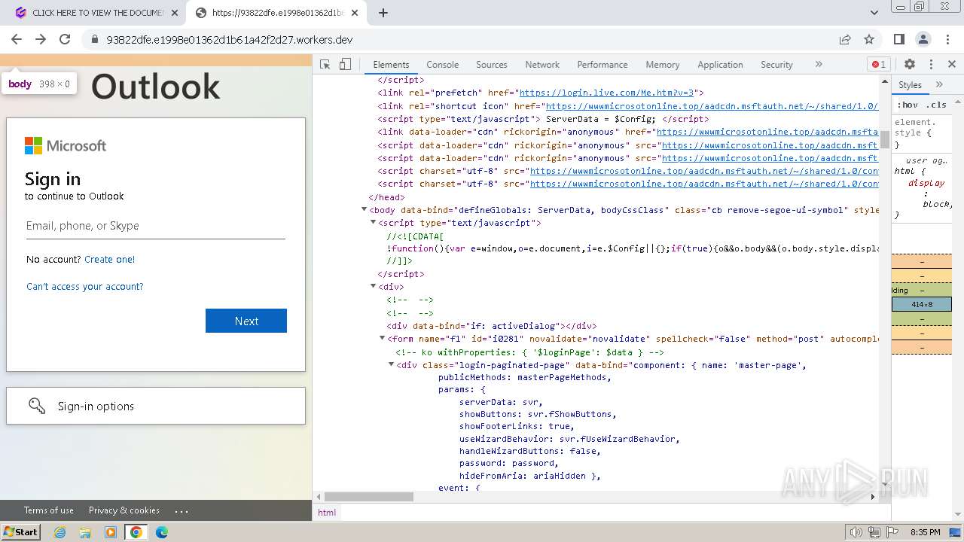This screenshot has width=964, height=542.
Task: Open the Application tab
Action: (x=720, y=65)
